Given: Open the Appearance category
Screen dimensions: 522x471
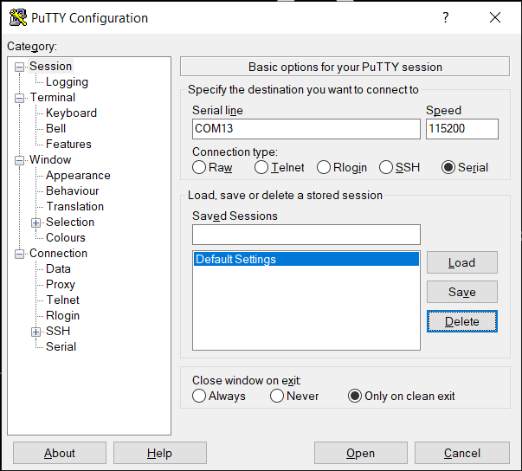Looking at the screenshot, I should [78, 176].
